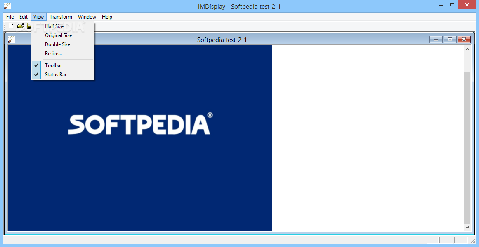Open the Help menu
This screenshot has width=479, height=247.
pos(107,17)
